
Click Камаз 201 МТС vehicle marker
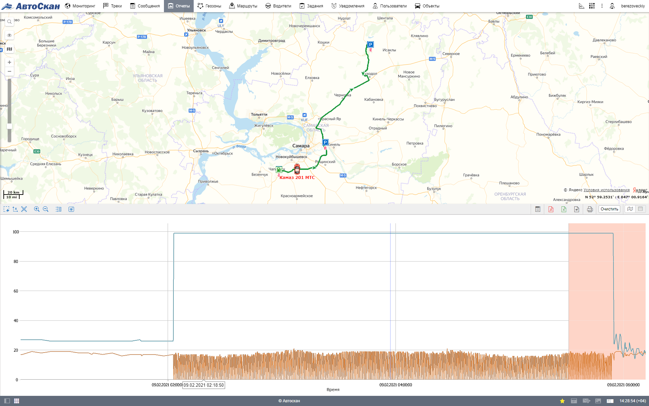[x=297, y=169]
